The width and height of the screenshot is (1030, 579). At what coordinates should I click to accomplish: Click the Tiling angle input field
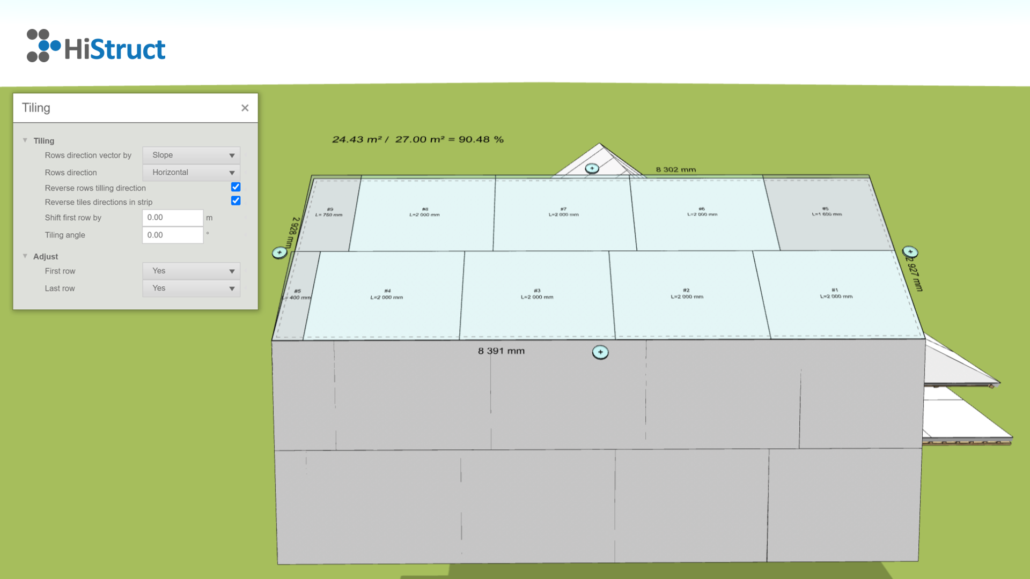[x=173, y=235]
